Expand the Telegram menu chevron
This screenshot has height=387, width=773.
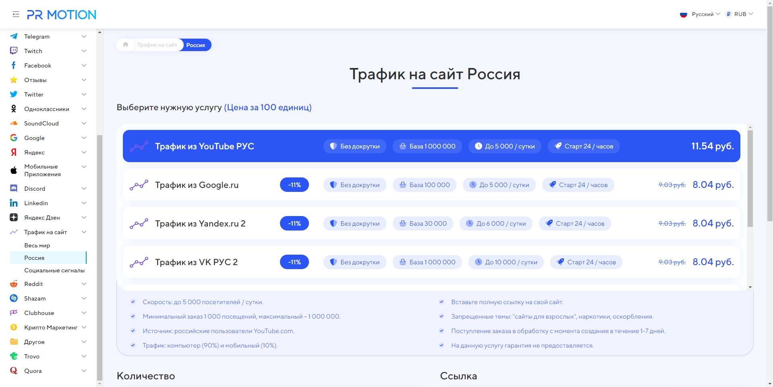pyautogui.click(x=84, y=36)
